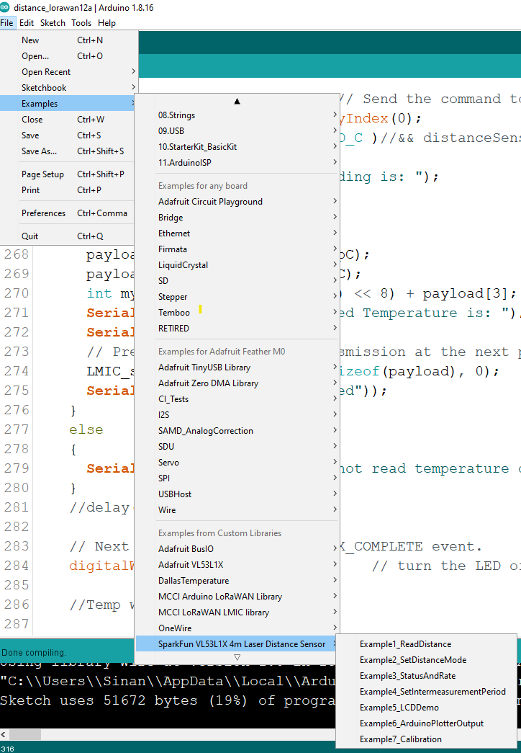Open Example3_StatusAndRate example
This screenshot has width=521, height=753.
pyautogui.click(x=407, y=676)
